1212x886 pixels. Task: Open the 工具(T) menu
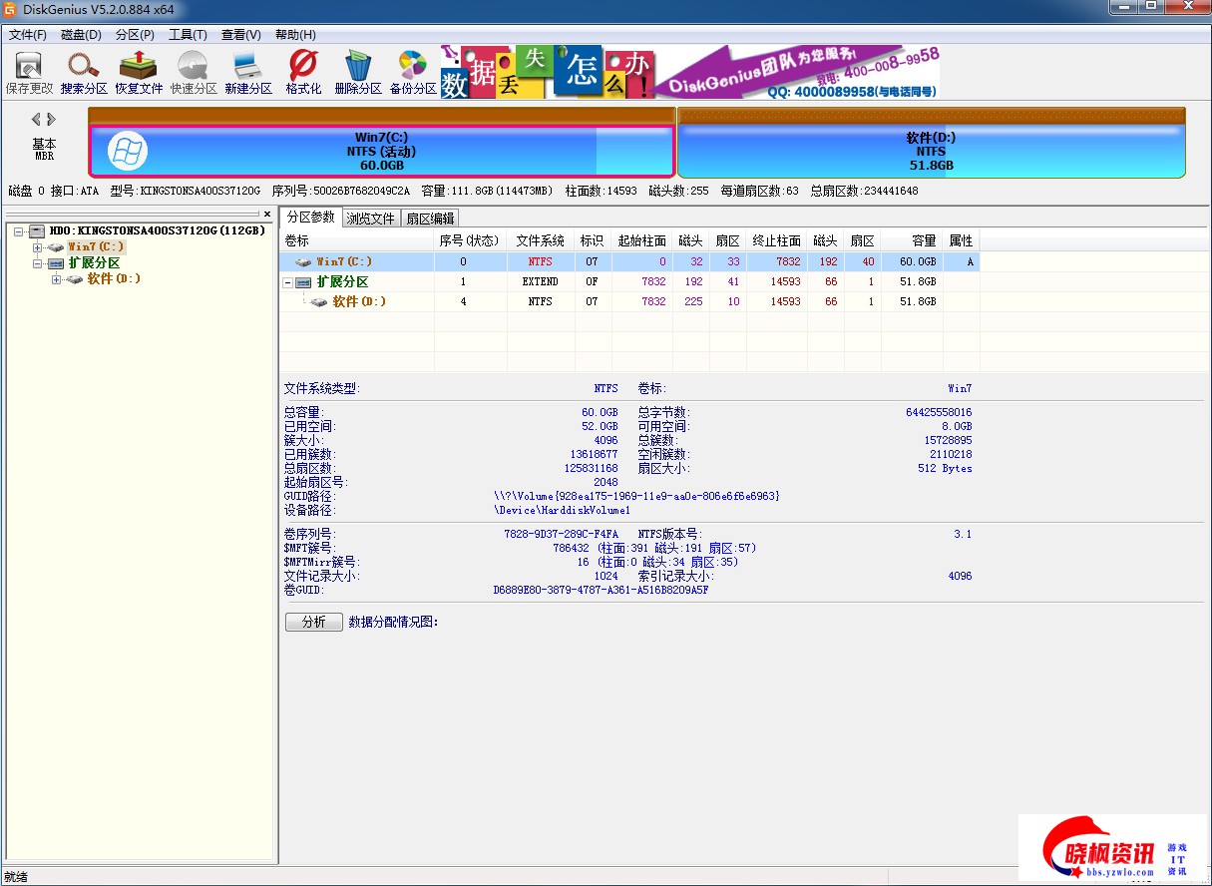click(x=188, y=35)
